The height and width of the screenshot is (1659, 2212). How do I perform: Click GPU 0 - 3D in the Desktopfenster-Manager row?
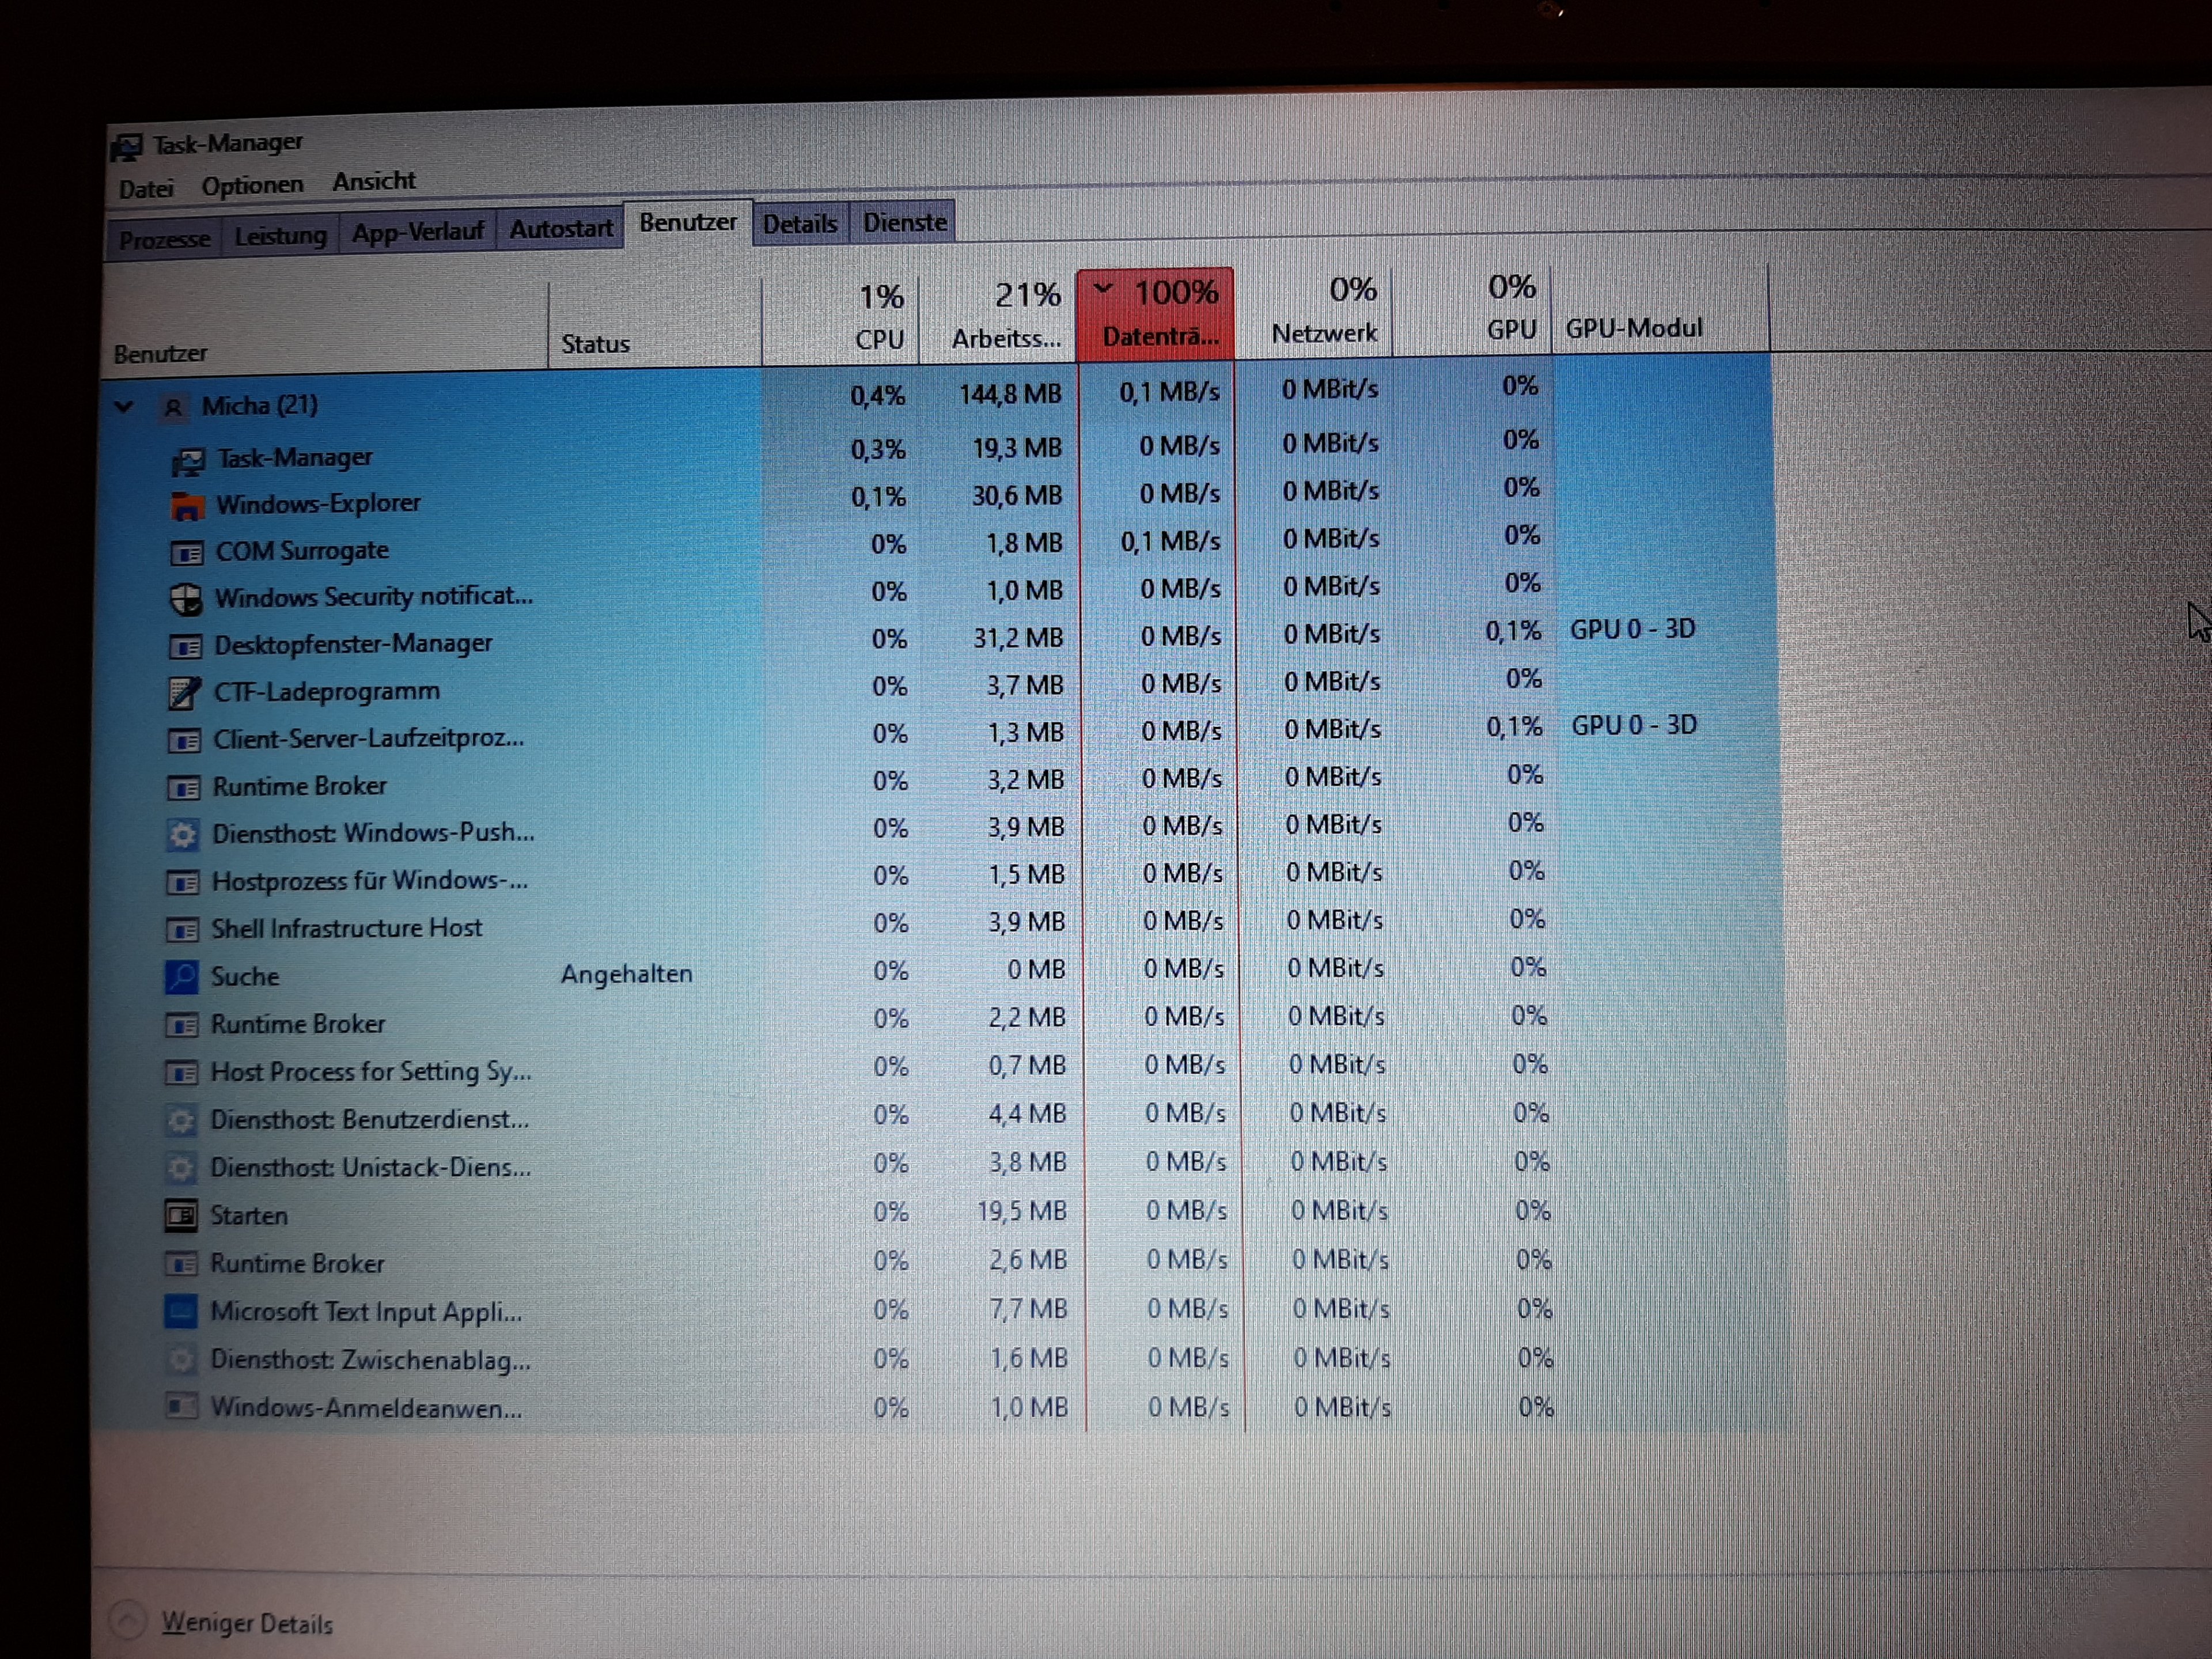[1633, 630]
